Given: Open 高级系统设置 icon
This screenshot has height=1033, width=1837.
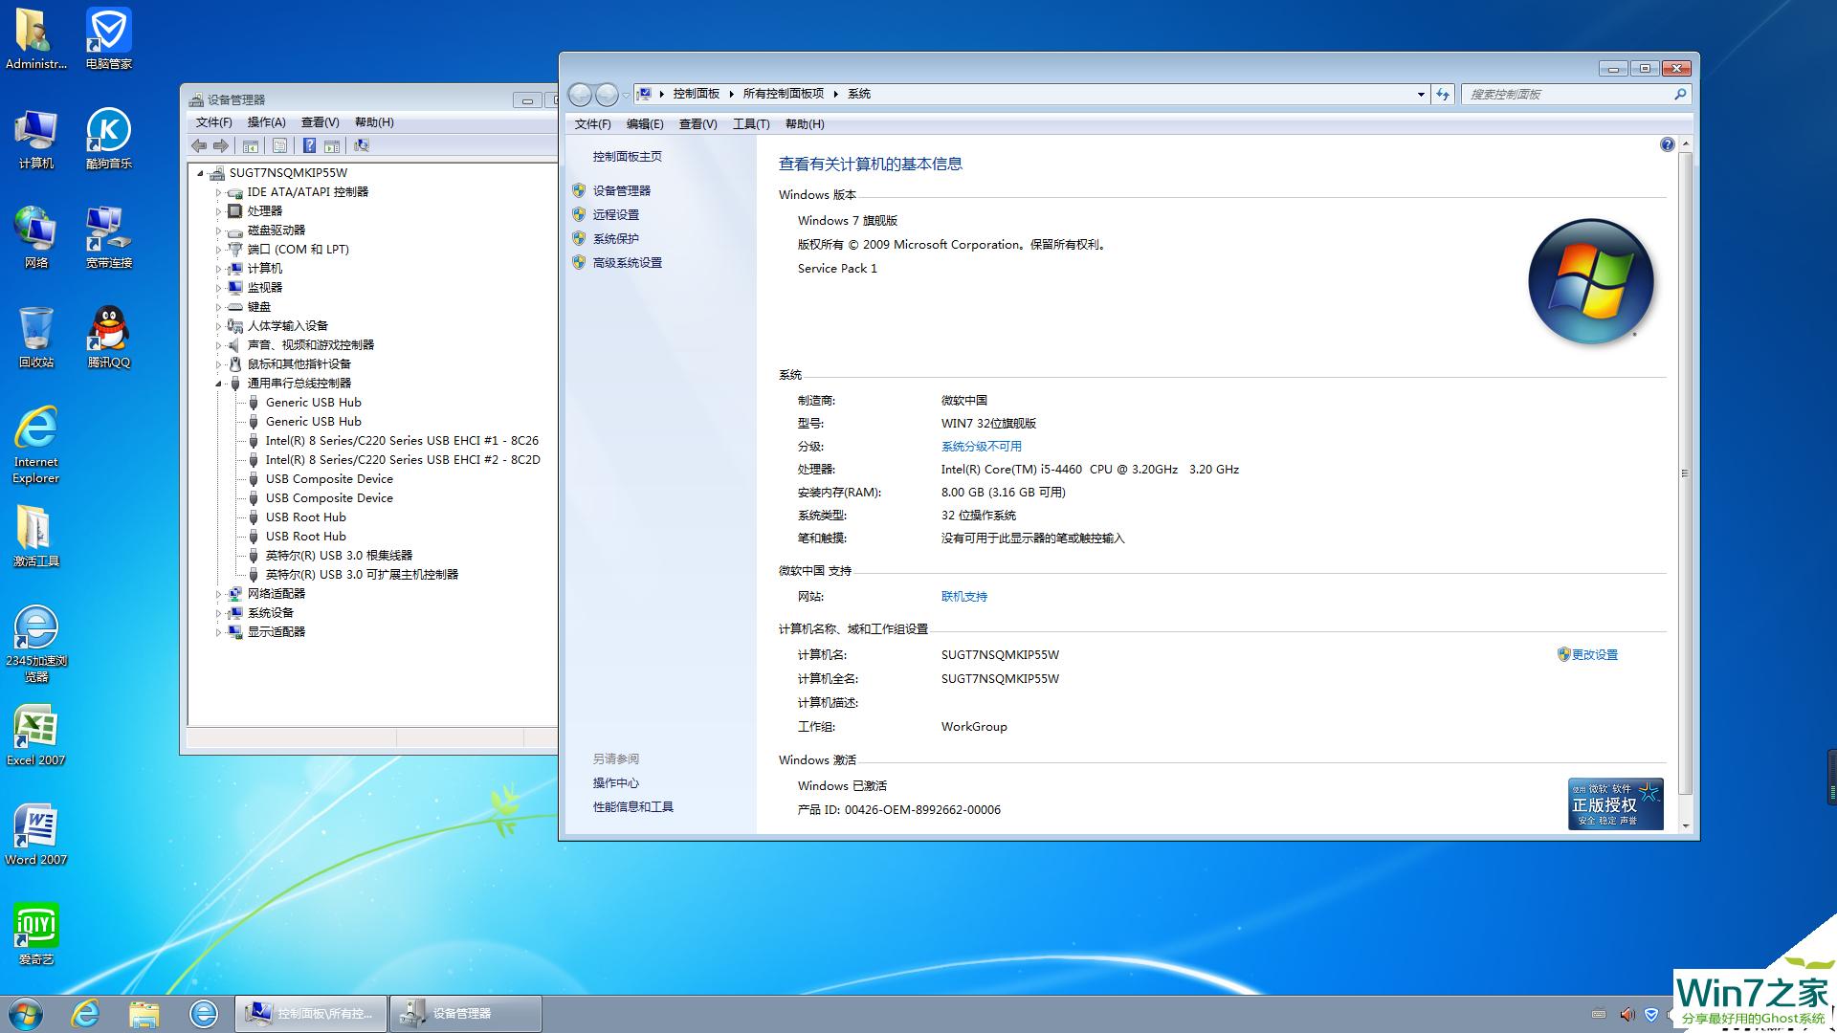Looking at the screenshot, I should pos(629,261).
